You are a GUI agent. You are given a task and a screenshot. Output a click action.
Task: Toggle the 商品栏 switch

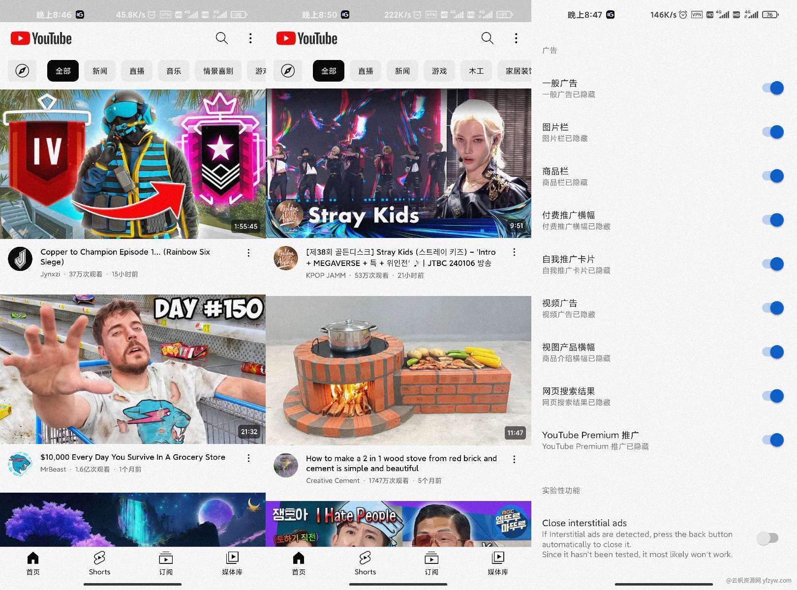[772, 176]
